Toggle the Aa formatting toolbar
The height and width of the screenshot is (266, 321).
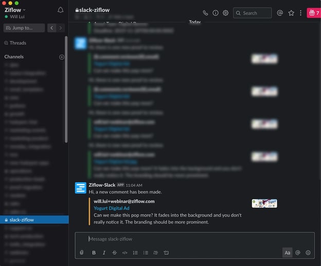tap(288, 253)
